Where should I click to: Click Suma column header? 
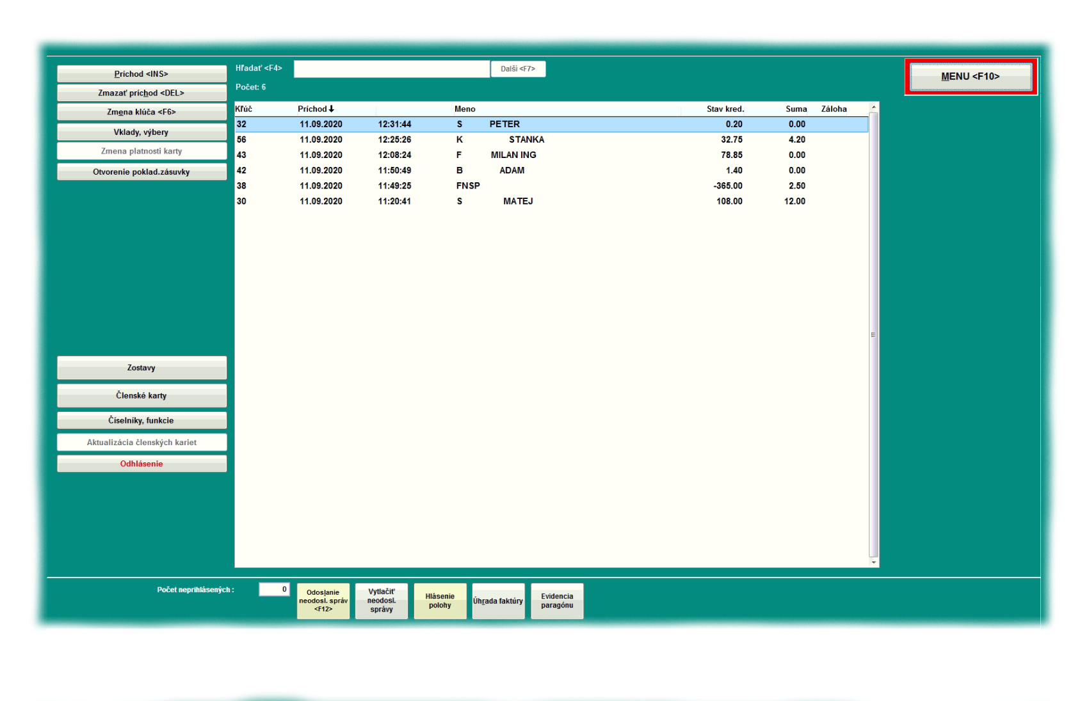[796, 109]
